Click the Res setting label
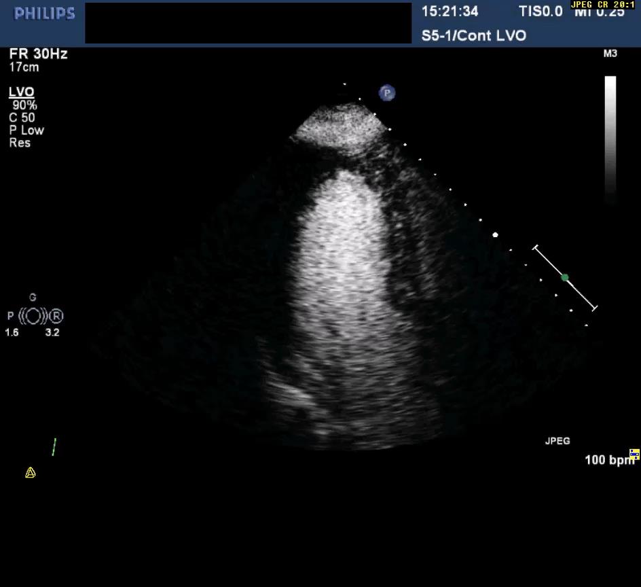The height and width of the screenshot is (587, 641). (x=20, y=143)
